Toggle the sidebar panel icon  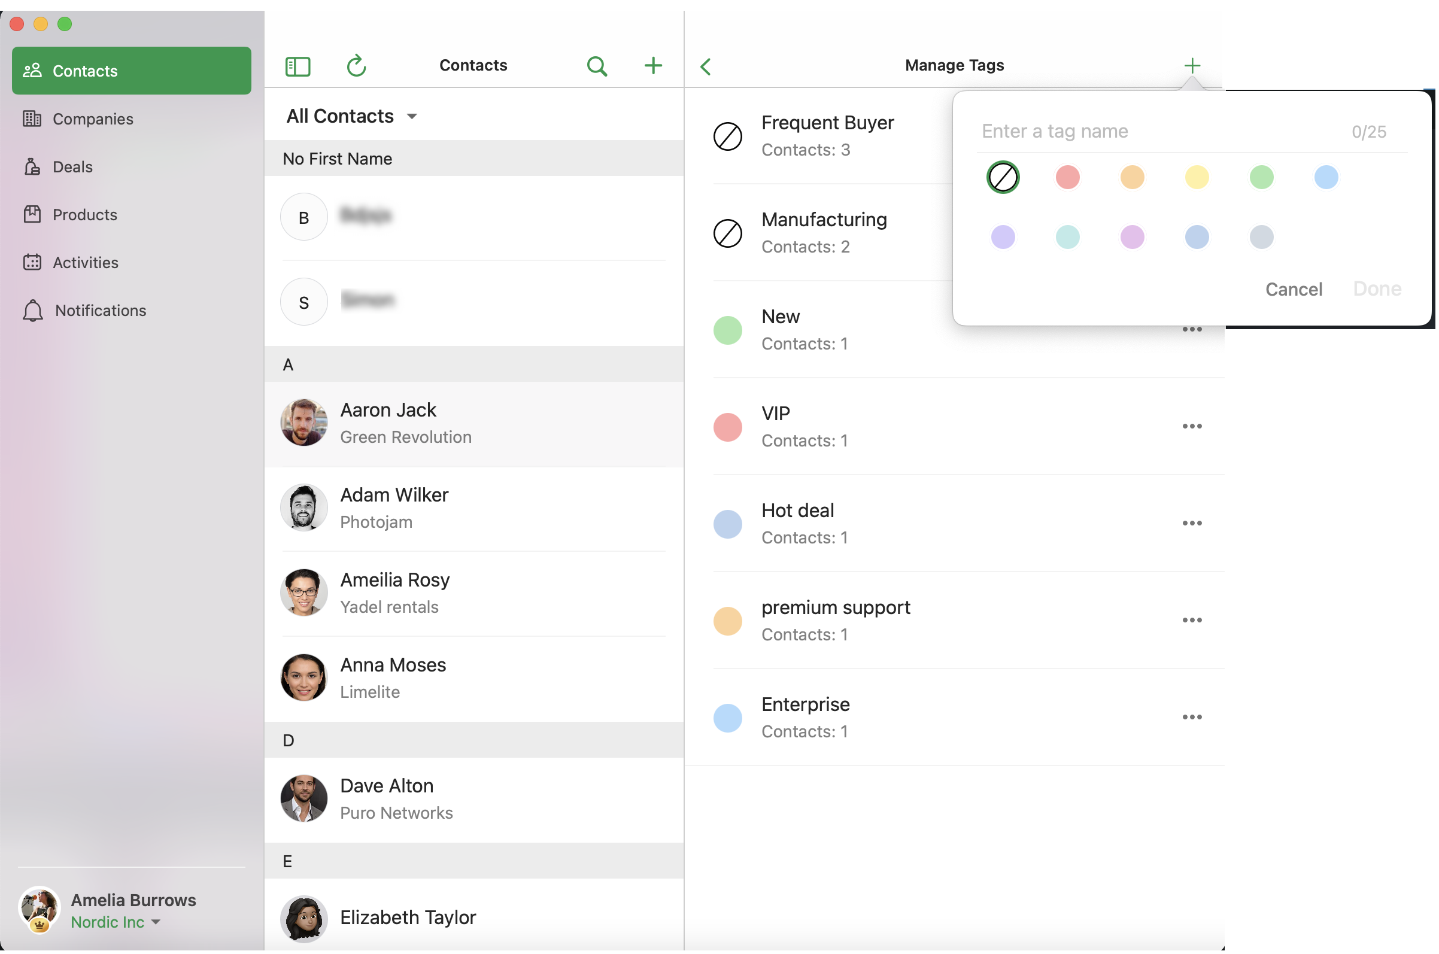(x=297, y=66)
